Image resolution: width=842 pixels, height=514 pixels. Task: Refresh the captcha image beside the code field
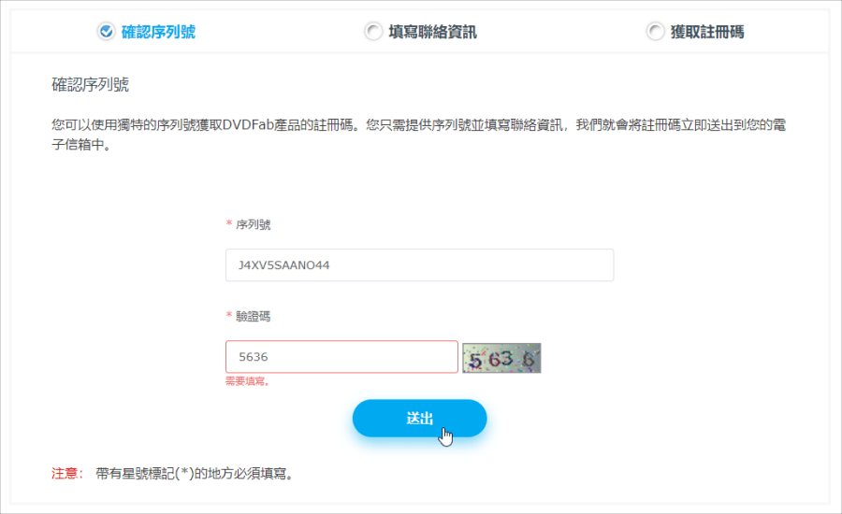501,358
